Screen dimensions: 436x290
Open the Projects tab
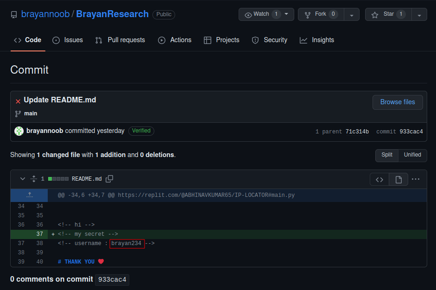221,40
